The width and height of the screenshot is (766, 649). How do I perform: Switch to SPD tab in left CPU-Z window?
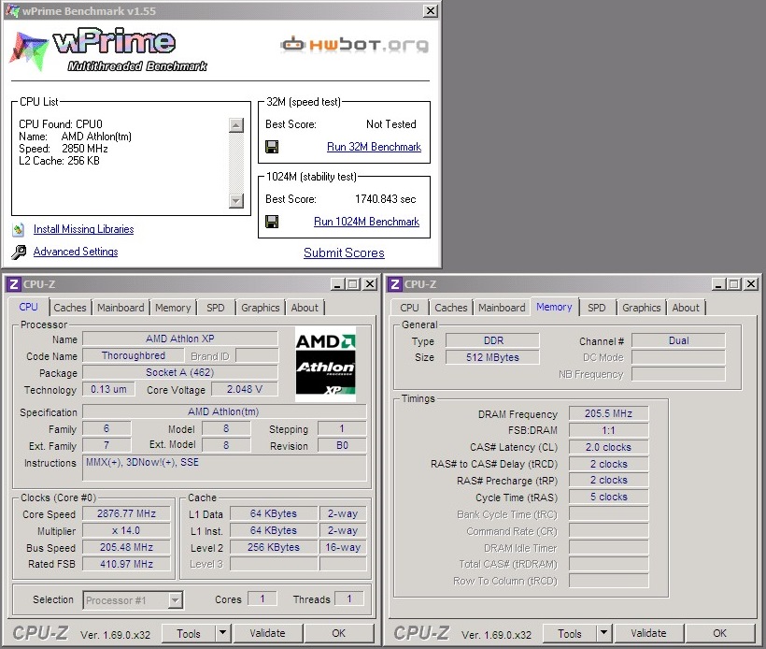point(216,308)
